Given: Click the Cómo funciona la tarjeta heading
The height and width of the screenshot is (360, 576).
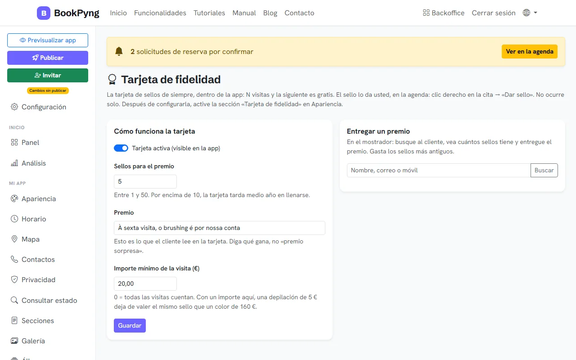Looking at the screenshot, I should tap(154, 131).
